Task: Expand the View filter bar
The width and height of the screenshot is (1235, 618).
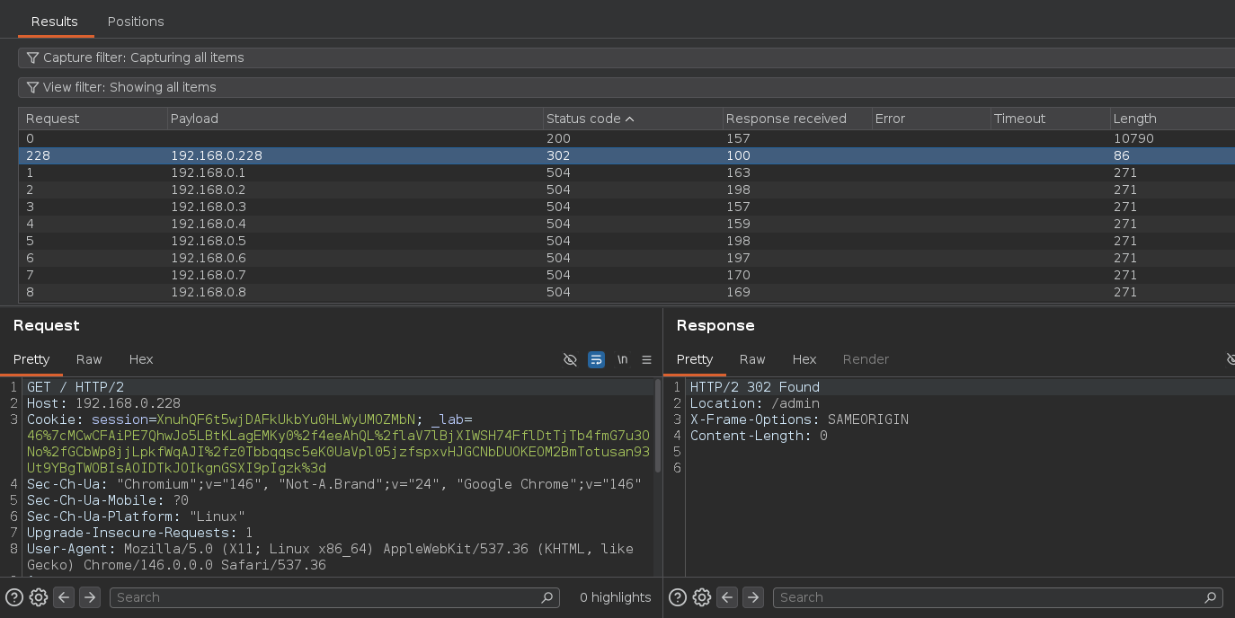Action: coord(129,87)
